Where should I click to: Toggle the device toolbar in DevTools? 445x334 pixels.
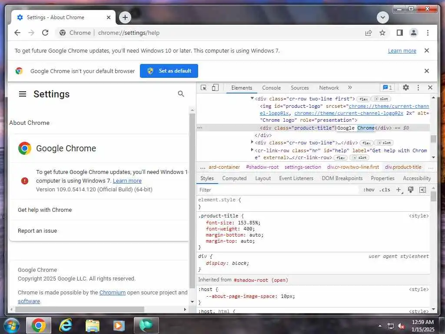coord(215,88)
